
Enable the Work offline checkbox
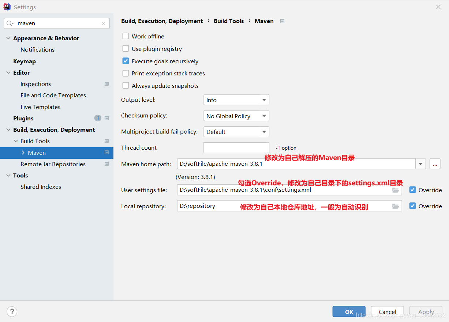[x=126, y=36]
